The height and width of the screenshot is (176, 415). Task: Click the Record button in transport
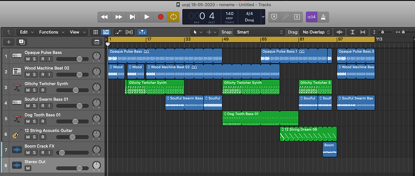pos(161,17)
